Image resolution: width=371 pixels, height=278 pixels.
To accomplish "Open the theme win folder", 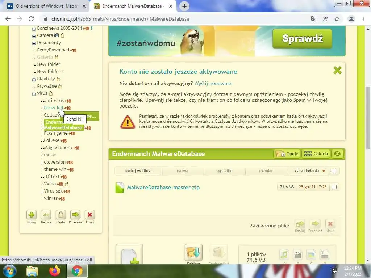I will pos(55,169).
